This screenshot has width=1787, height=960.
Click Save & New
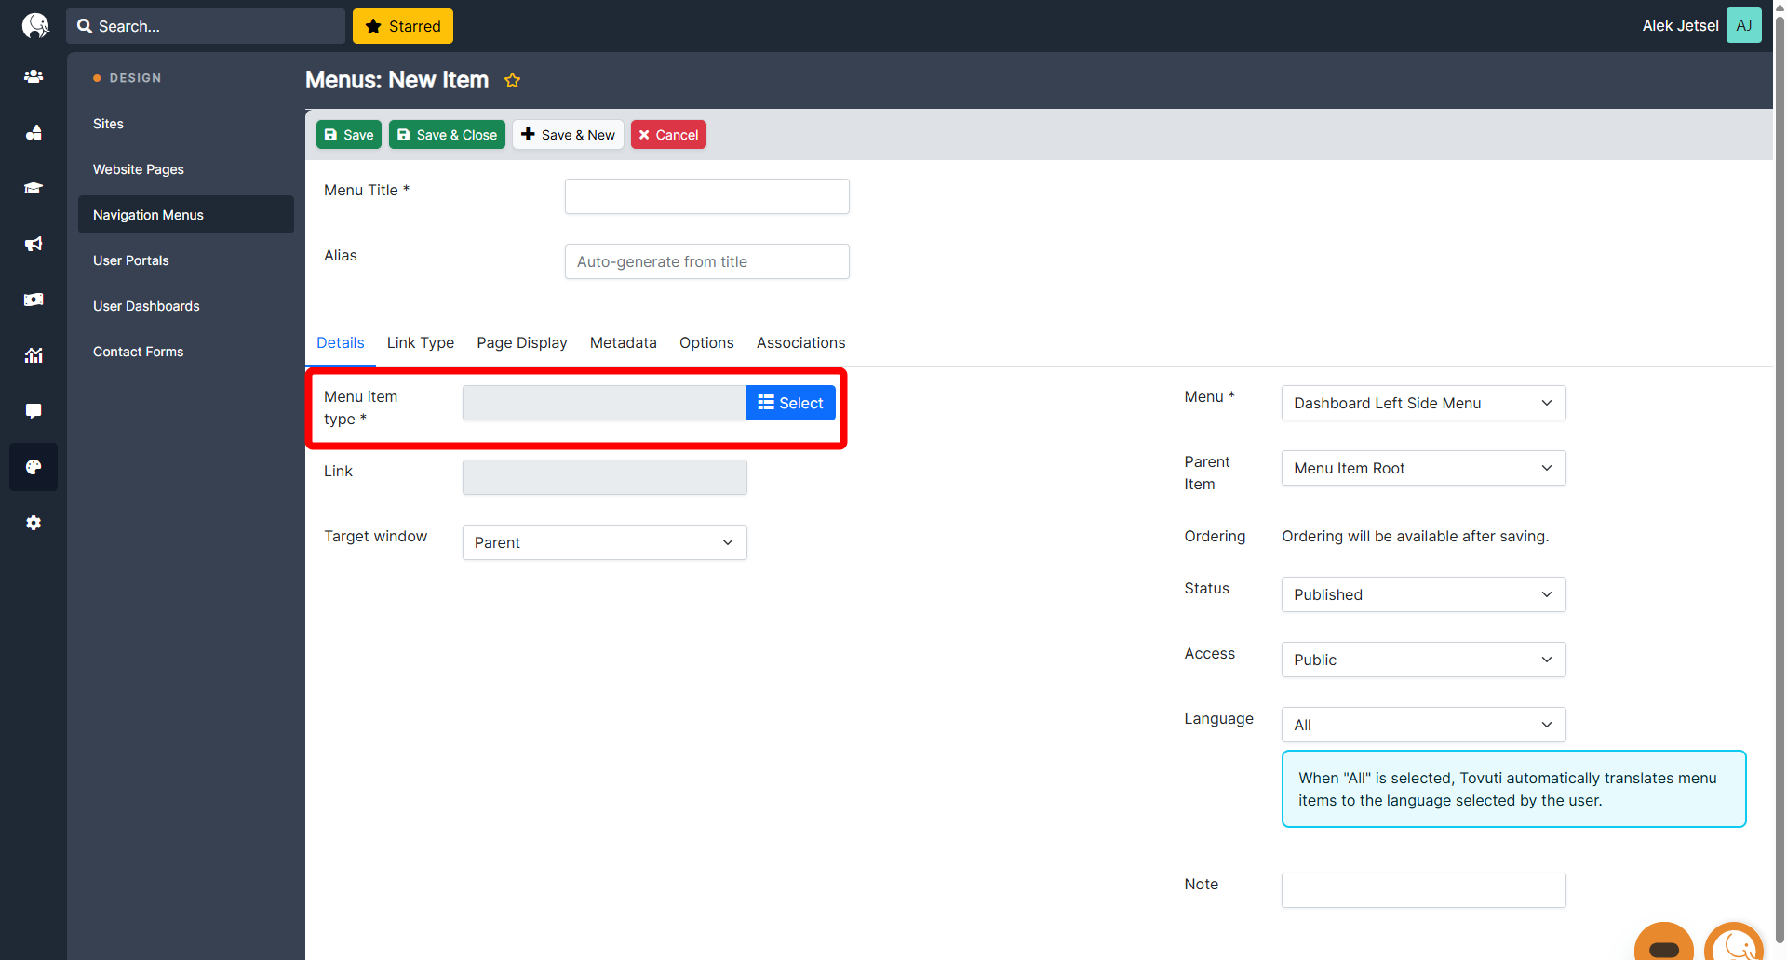point(568,135)
